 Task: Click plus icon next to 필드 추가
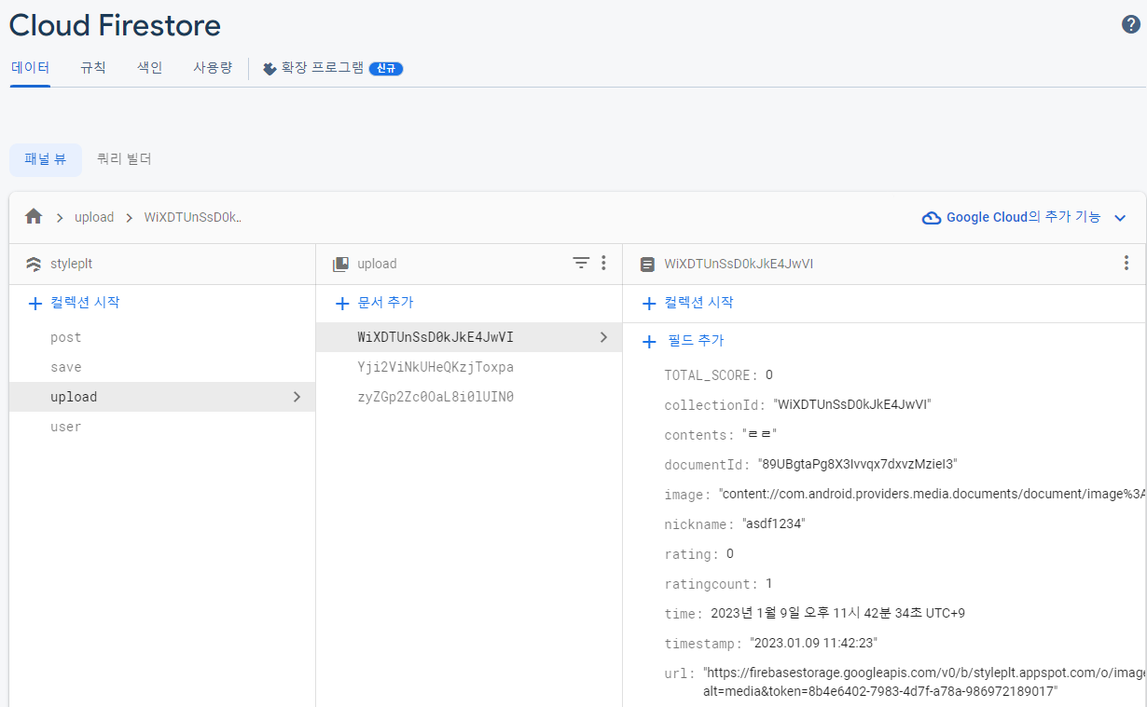tap(650, 342)
